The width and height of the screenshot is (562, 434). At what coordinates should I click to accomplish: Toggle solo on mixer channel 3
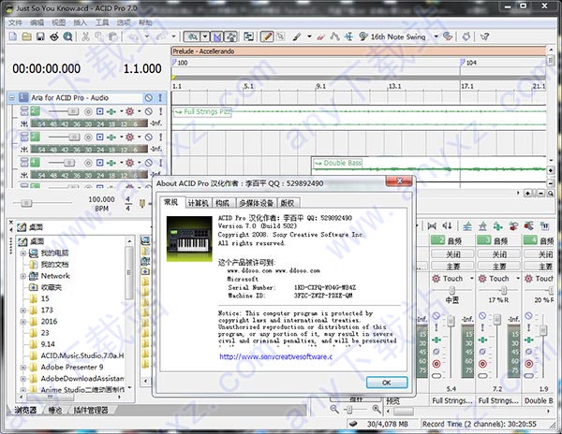(x=482, y=327)
